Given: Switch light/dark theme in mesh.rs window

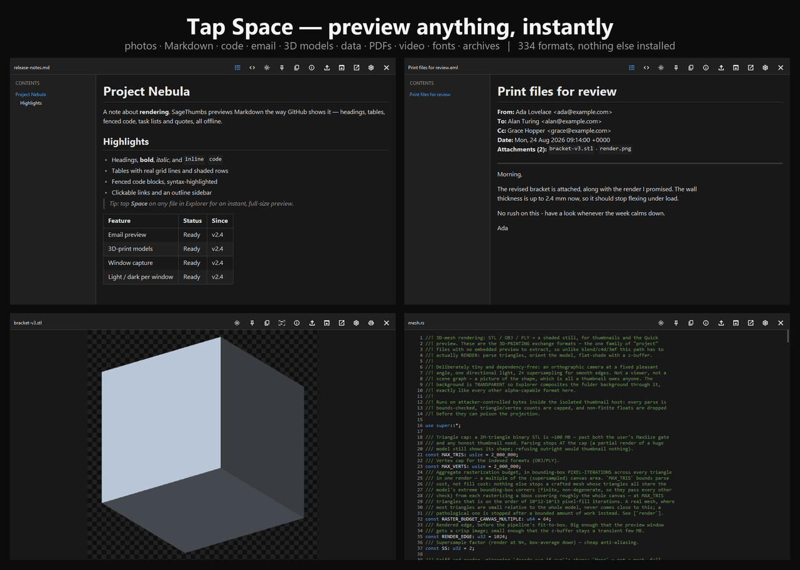Looking at the screenshot, I should click(x=661, y=323).
